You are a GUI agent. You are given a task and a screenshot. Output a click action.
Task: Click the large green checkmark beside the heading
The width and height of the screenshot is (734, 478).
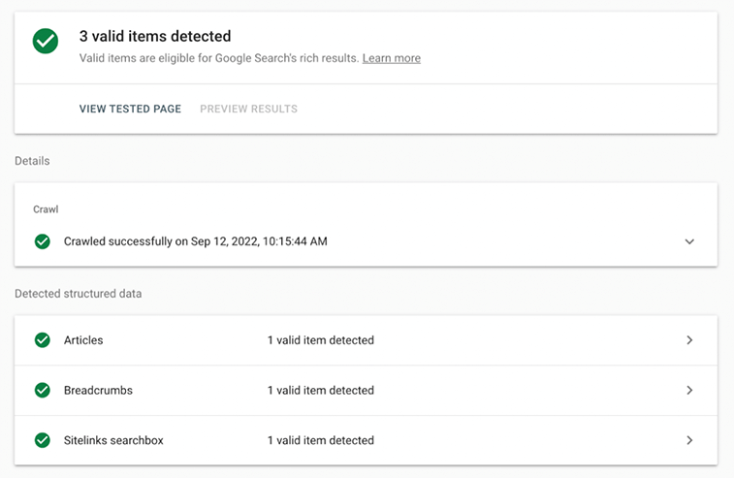tap(45, 41)
